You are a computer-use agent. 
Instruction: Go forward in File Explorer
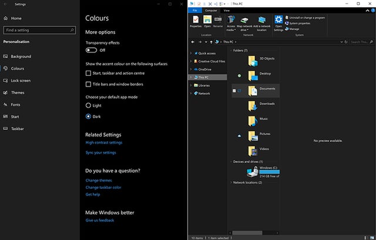click(200, 42)
